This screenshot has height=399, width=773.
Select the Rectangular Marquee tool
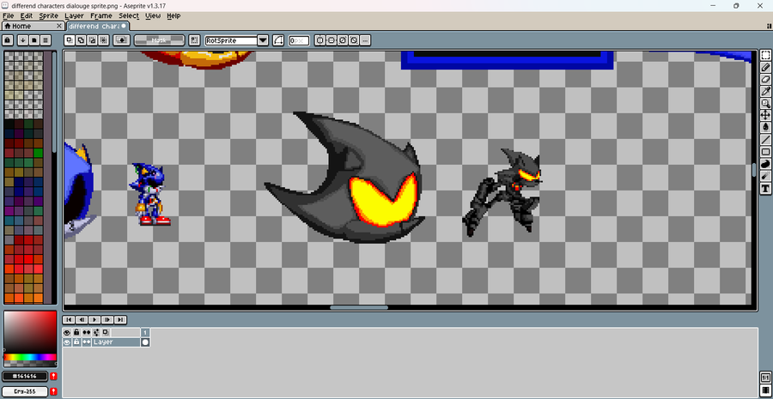[765, 55]
